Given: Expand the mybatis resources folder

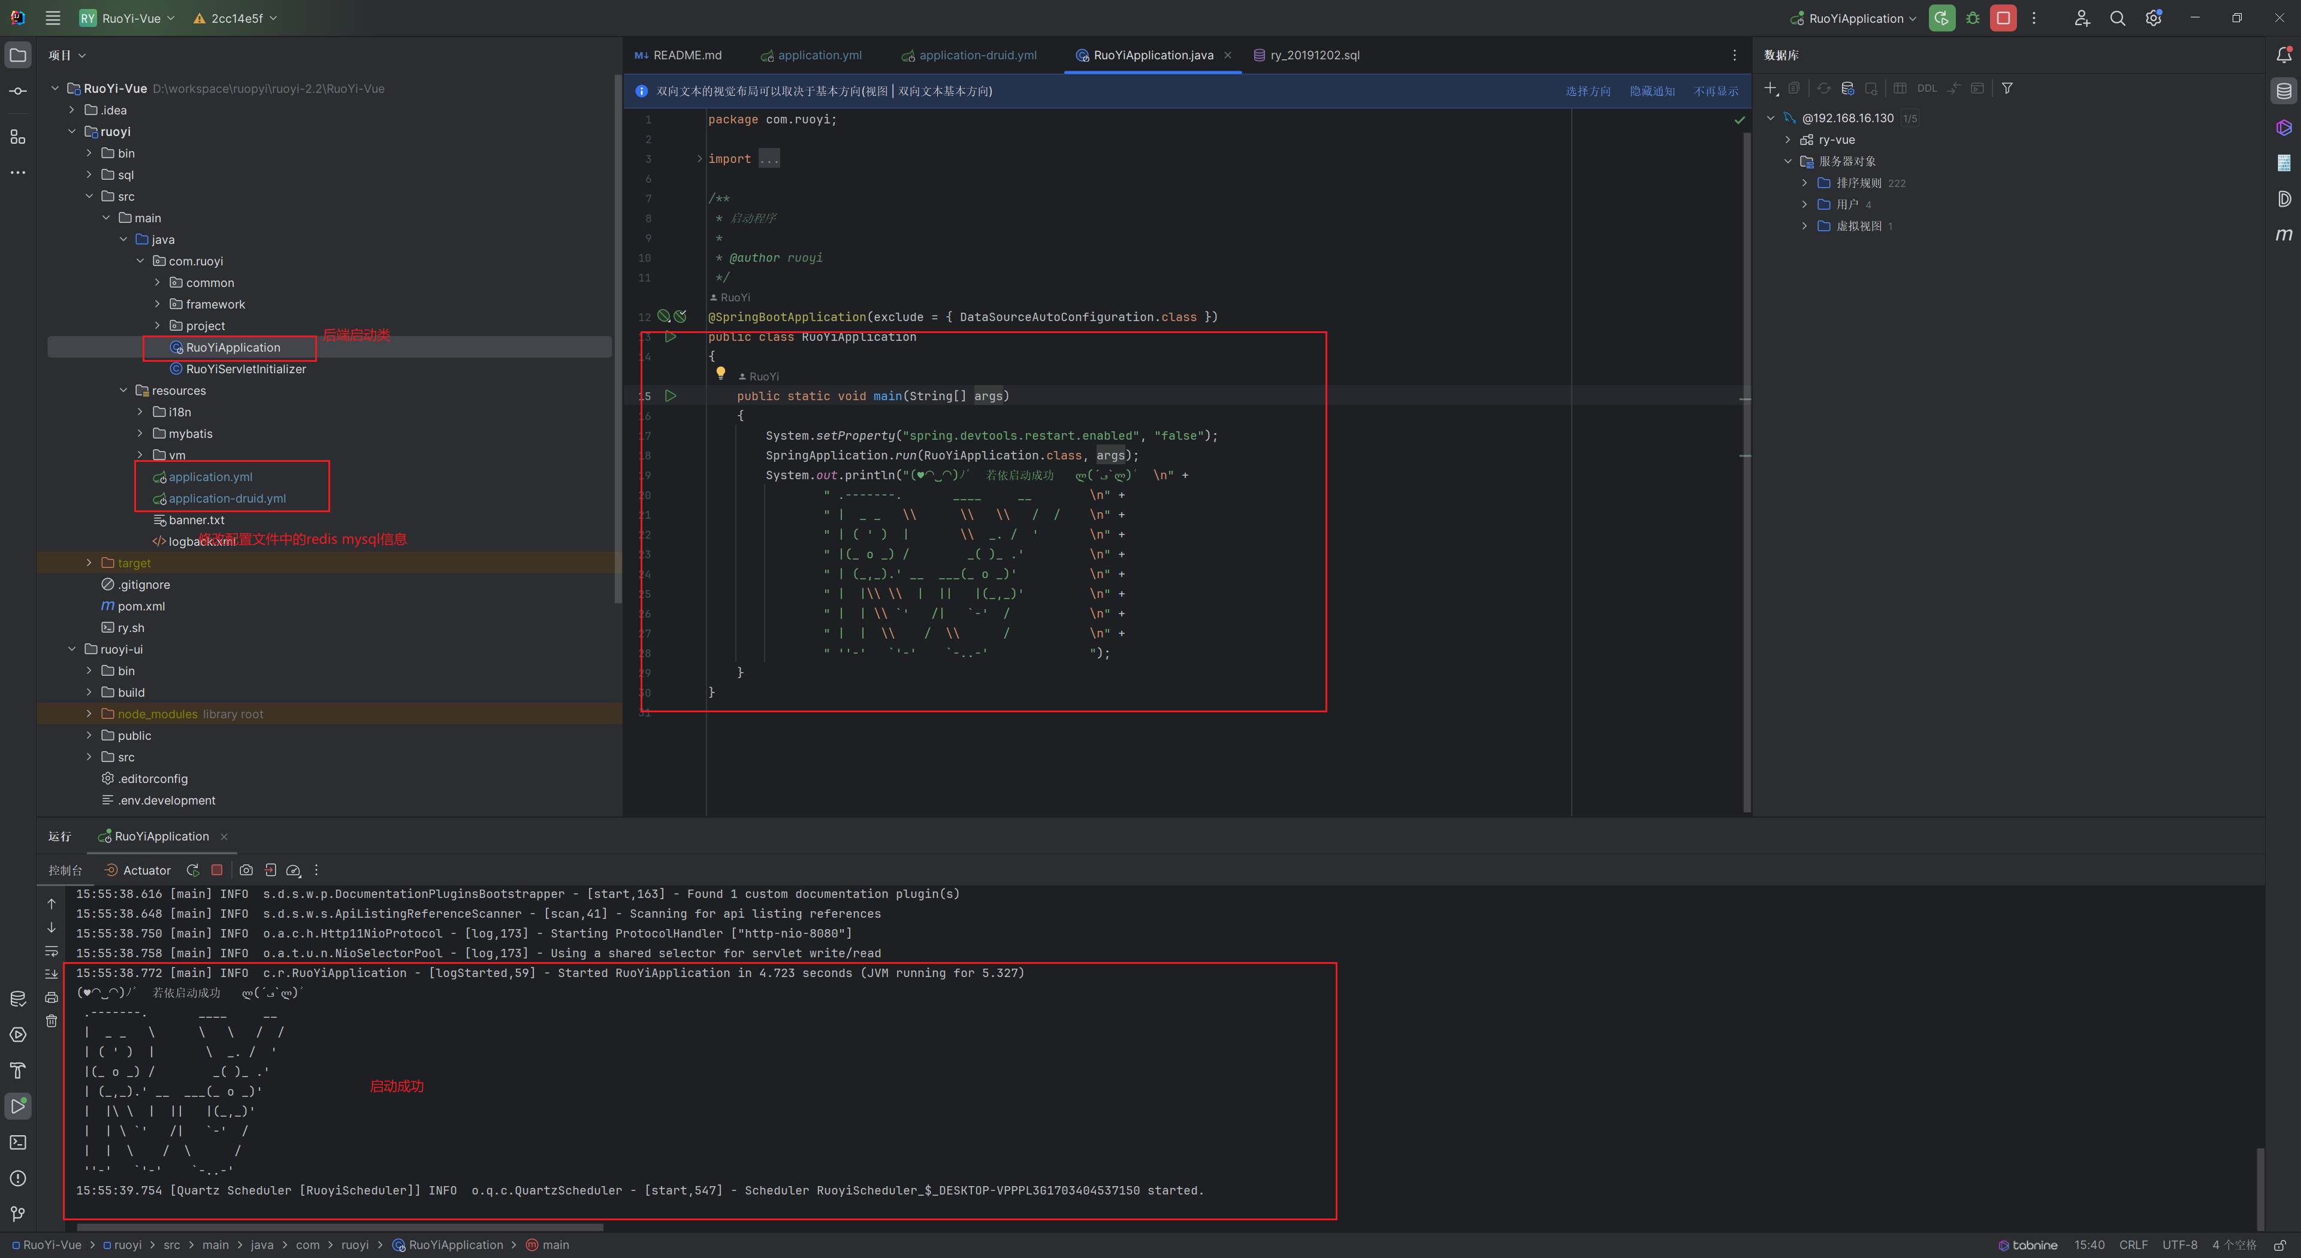Looking at the screenshot, I should click(140, 433).
